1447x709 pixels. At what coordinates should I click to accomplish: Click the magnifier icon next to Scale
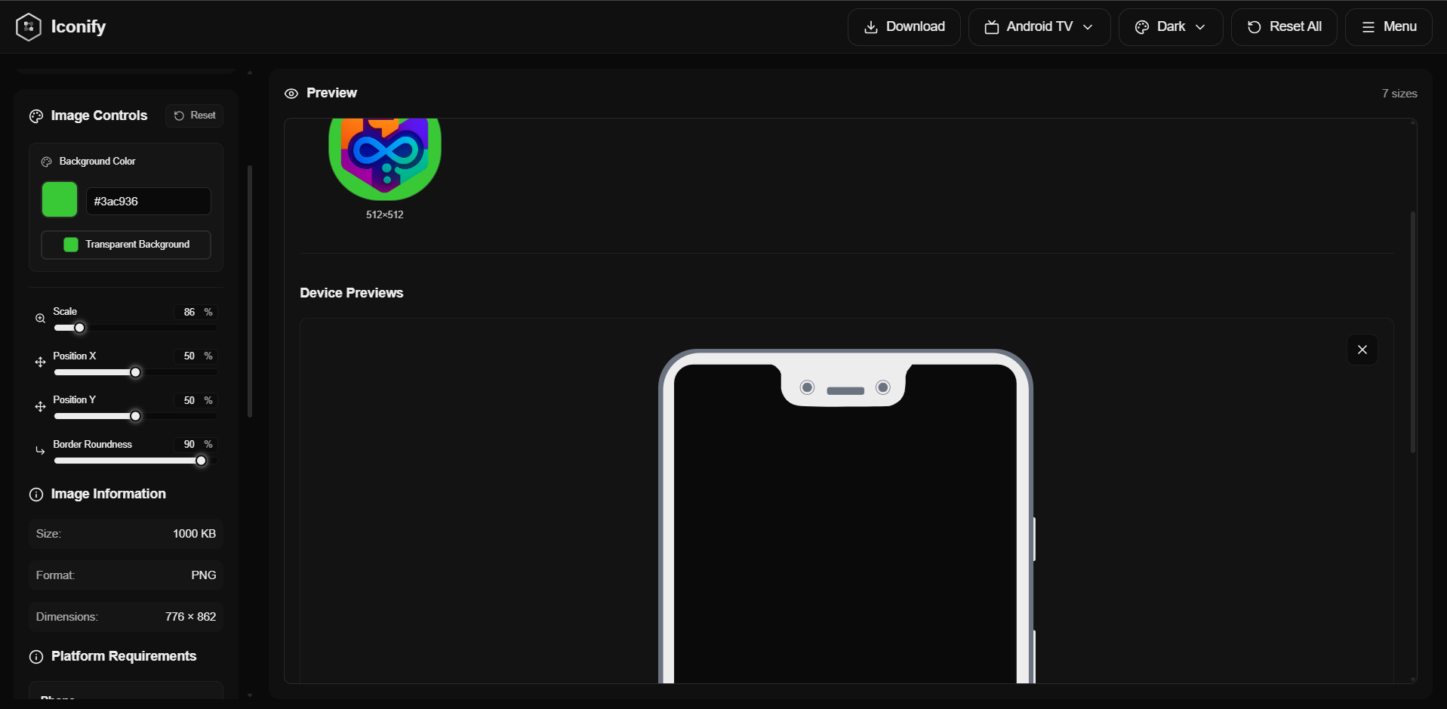point(40,318)
